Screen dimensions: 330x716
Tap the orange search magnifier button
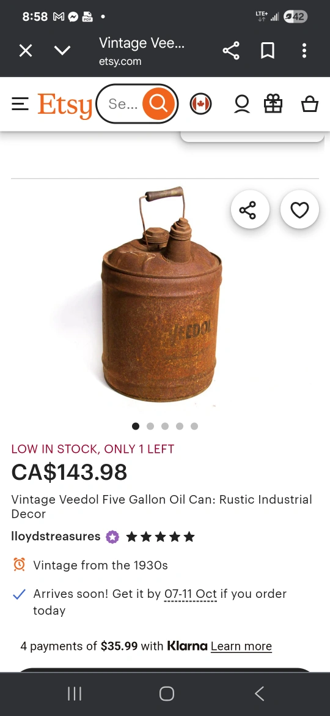159,103
